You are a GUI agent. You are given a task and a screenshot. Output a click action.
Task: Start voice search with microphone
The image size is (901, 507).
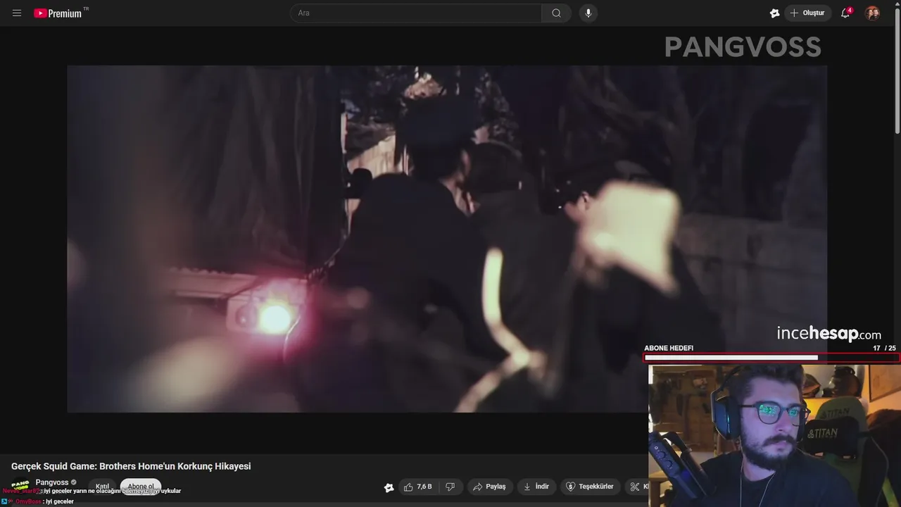588,13
